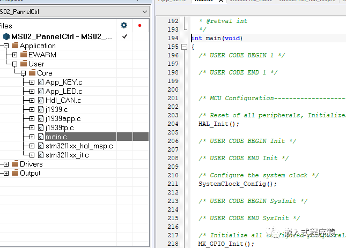Expand the Hdl_CAN.c node
The image size is (346, 248).
coord(32,101)
